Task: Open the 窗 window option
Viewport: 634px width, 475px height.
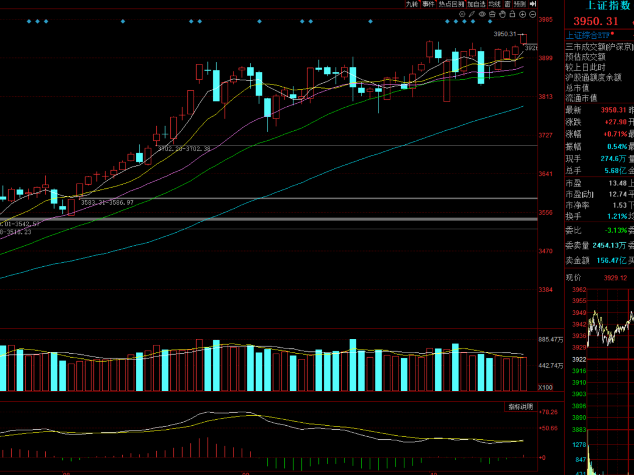Action: (507, 4)
